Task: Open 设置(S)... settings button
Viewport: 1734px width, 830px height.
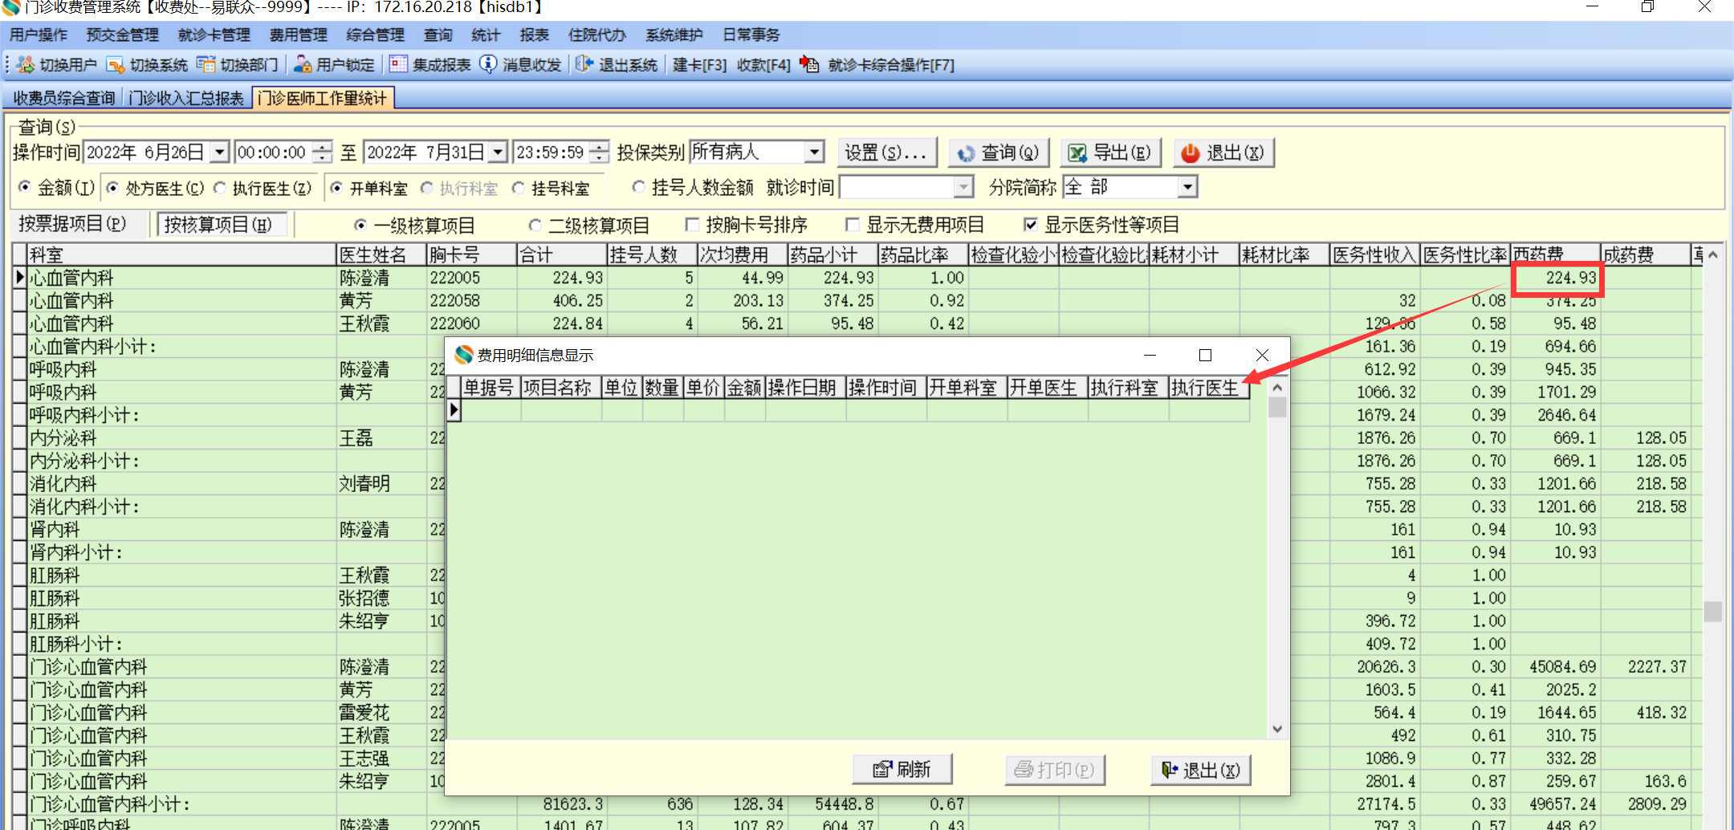Action: click(886, 153)
